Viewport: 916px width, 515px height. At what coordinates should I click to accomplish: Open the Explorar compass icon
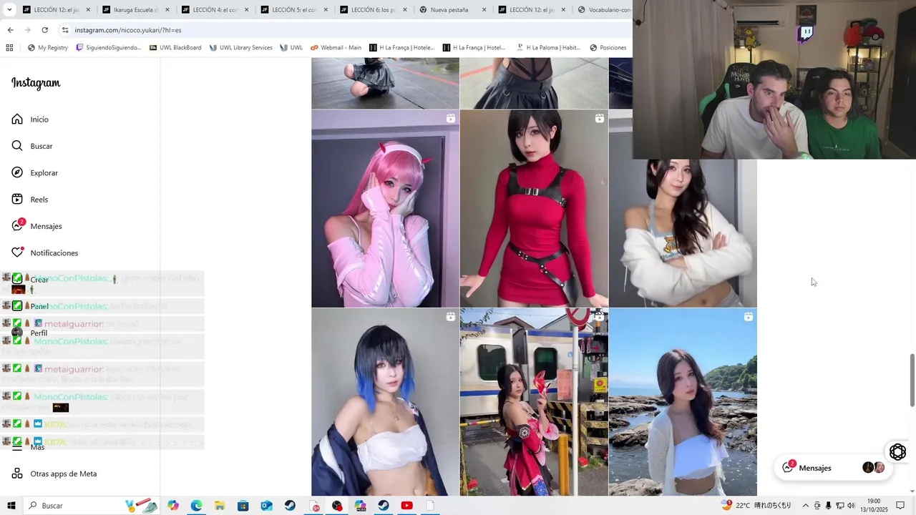click(x=17, y=172)
